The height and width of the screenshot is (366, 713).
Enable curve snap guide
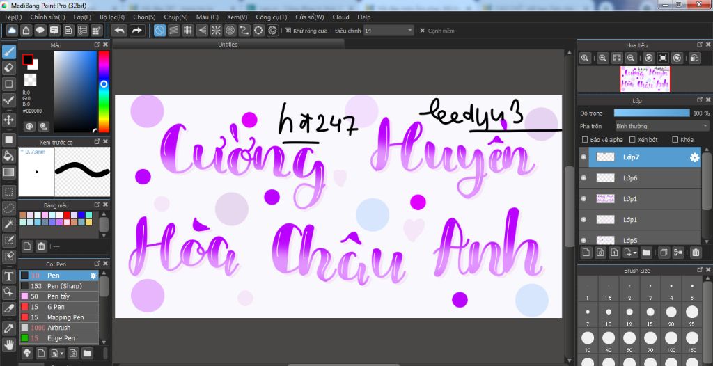point(244,31)
